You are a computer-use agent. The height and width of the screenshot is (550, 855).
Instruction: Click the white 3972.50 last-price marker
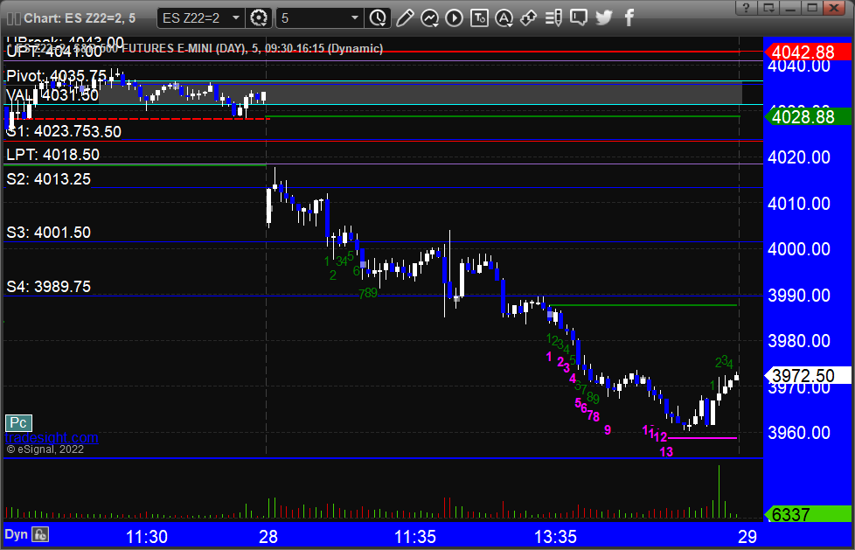click(x=808, y=375)
